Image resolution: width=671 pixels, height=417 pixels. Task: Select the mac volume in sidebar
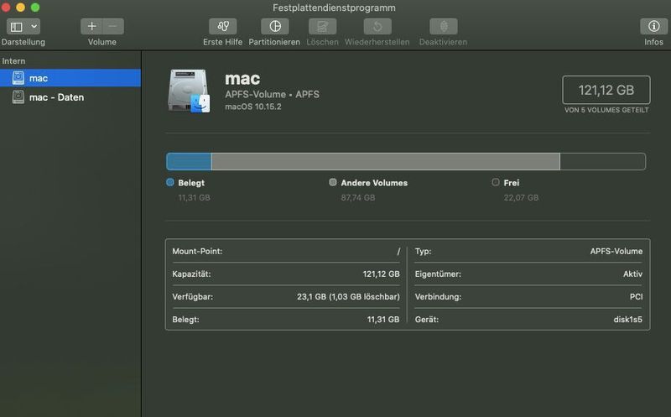pyautogui.click(x=70, y=78)
